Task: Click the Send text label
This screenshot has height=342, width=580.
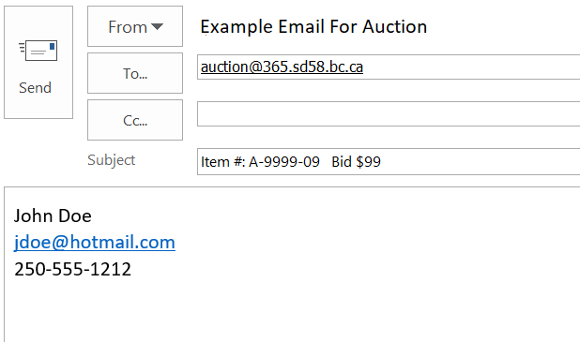Action: pos(35,88)
